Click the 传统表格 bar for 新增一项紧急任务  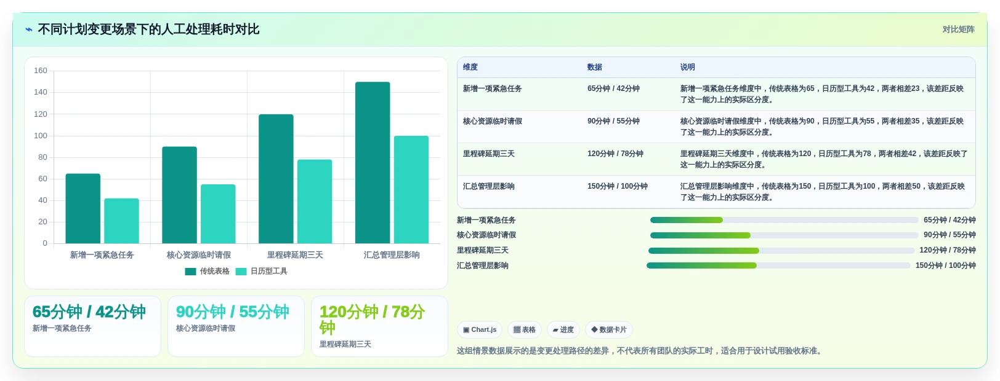pyautogui.click(x=83, y=209)
